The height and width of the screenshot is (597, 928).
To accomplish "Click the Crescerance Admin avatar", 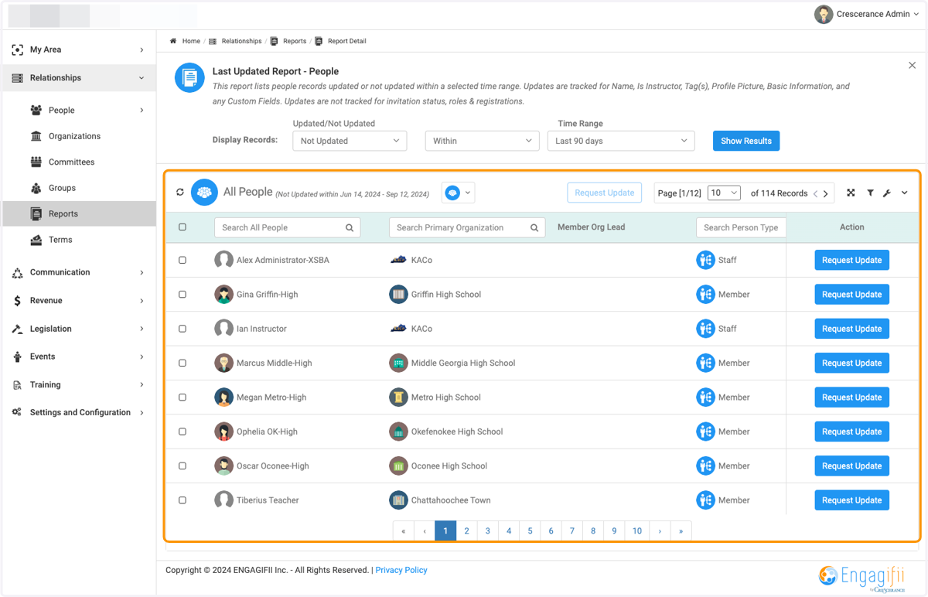I will click(824, 14).
